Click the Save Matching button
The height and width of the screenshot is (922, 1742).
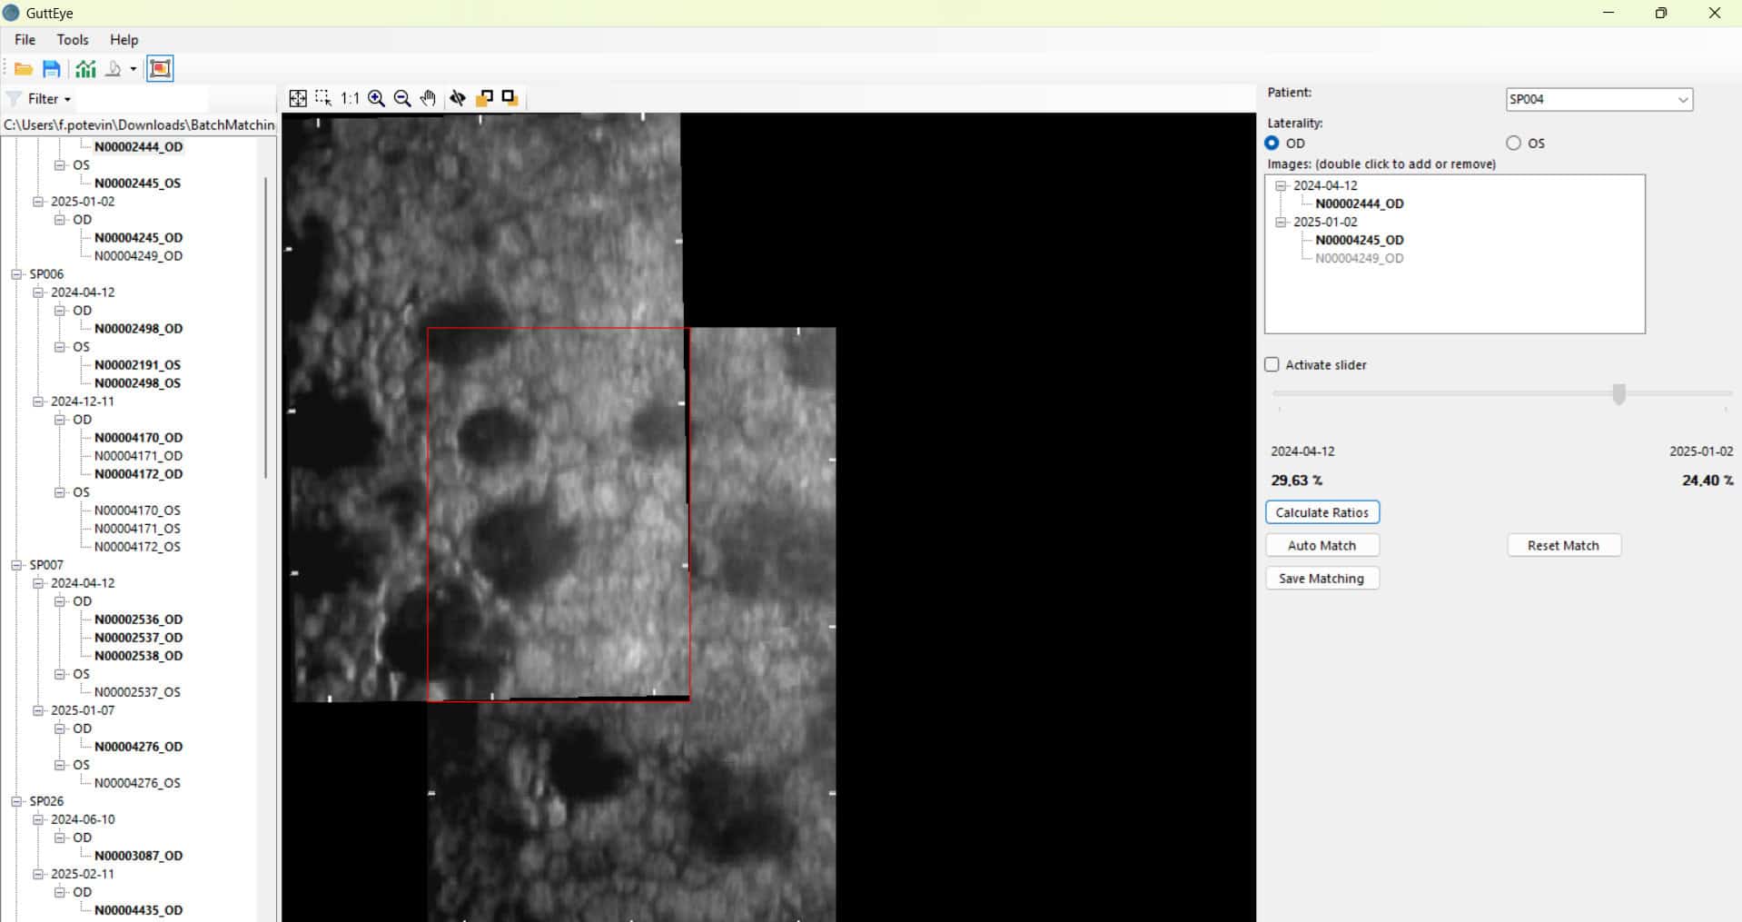1322,579
